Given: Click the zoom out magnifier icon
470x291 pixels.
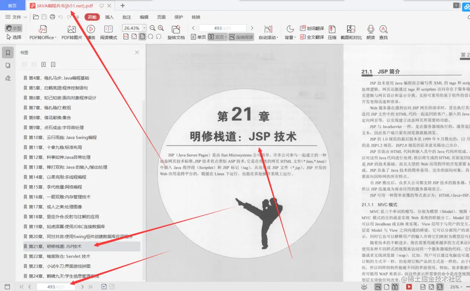Looking at the screenshot, I should (x=152, y=28).
